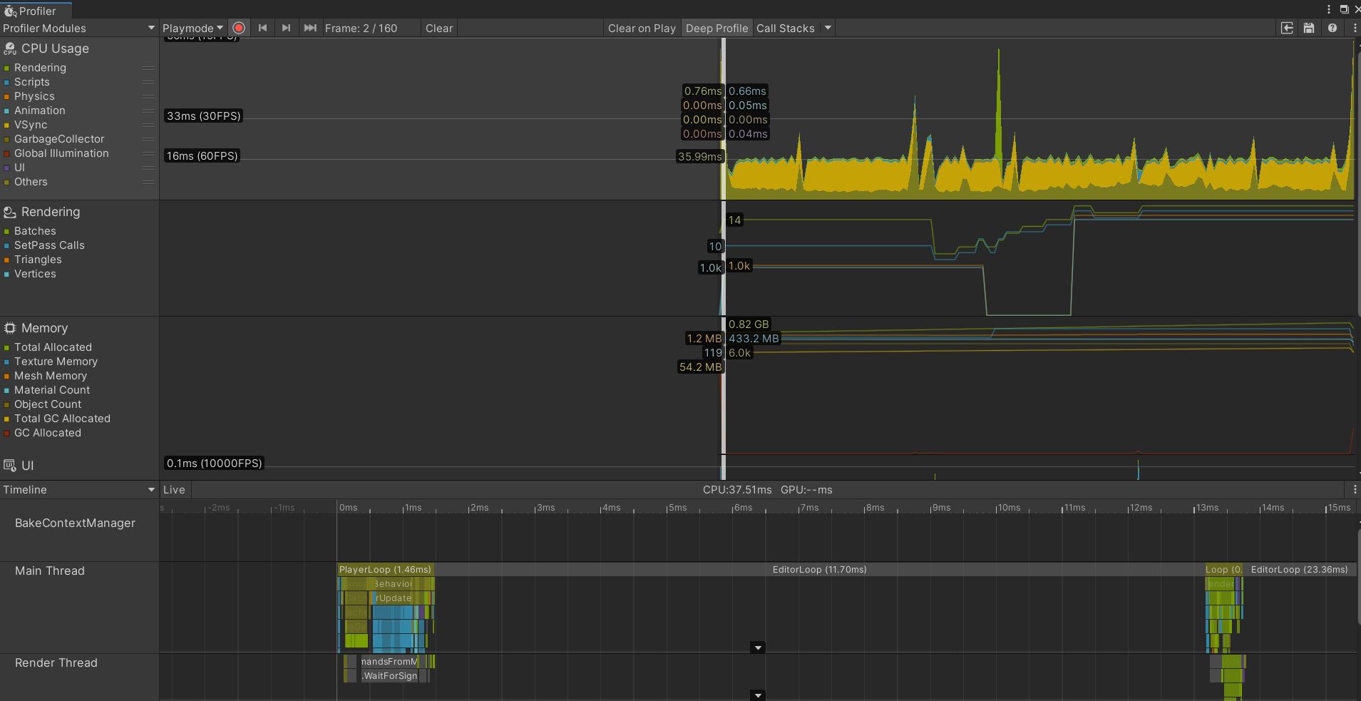Image resolution: width=1361 pixels, height=701 pixels.
Task: Click the Record profiling button
Action: (239, 28)
